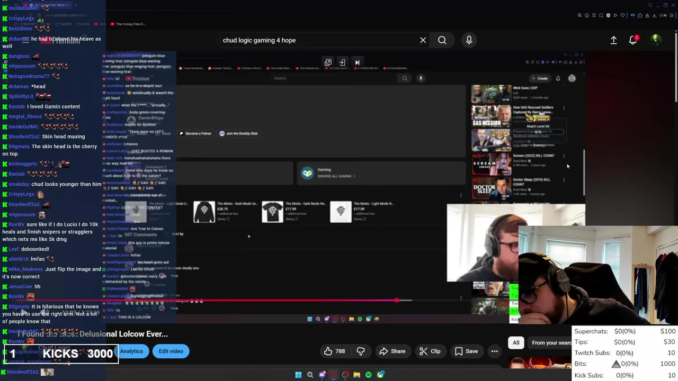678x381 pixels.
Task: Open the notifications bell with red badge
Action: pos(634,40)
